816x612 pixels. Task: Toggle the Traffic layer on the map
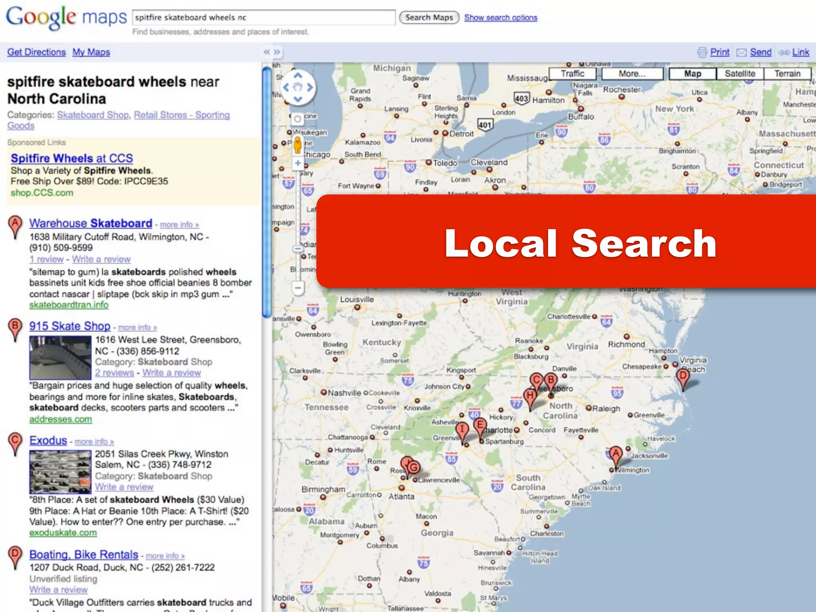[x=573, y=74]
